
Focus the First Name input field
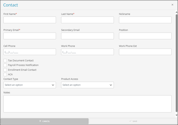click(x=29, y=20)
